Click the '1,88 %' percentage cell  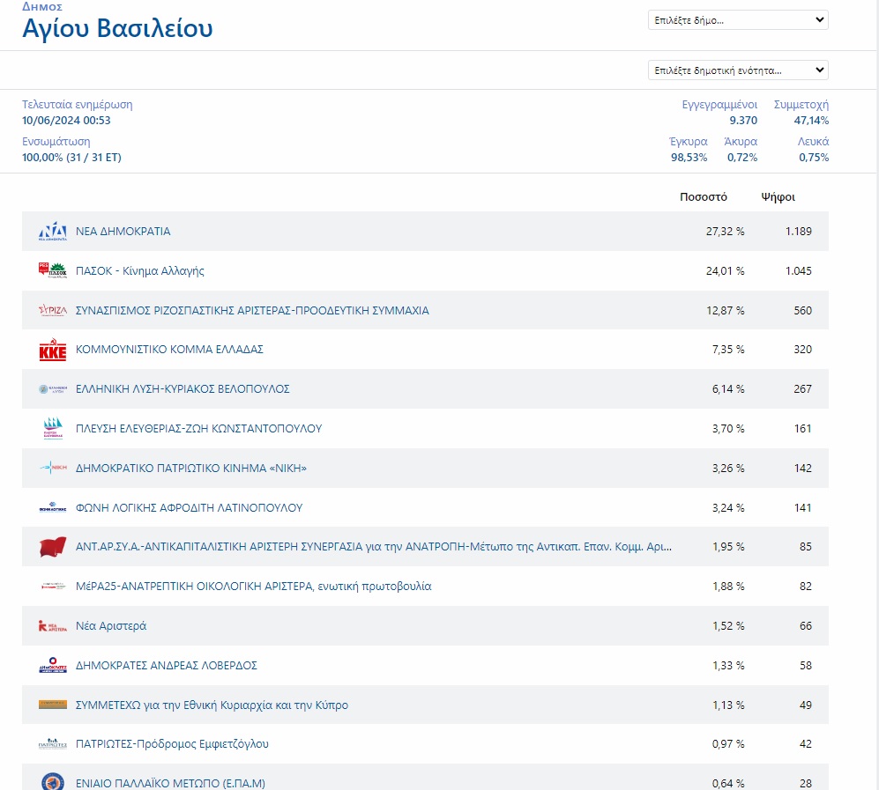click(728, 587)
